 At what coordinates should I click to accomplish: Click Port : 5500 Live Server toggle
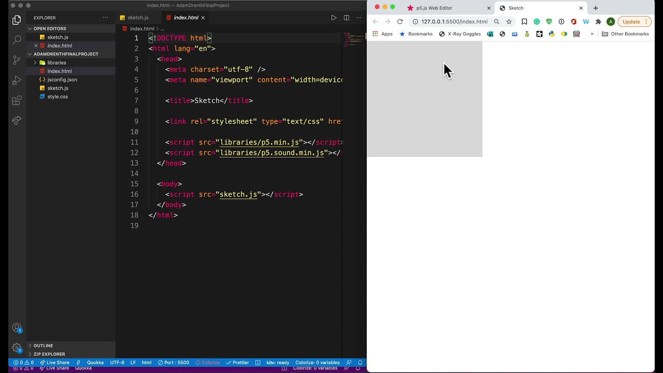click(x=174, y=363)
